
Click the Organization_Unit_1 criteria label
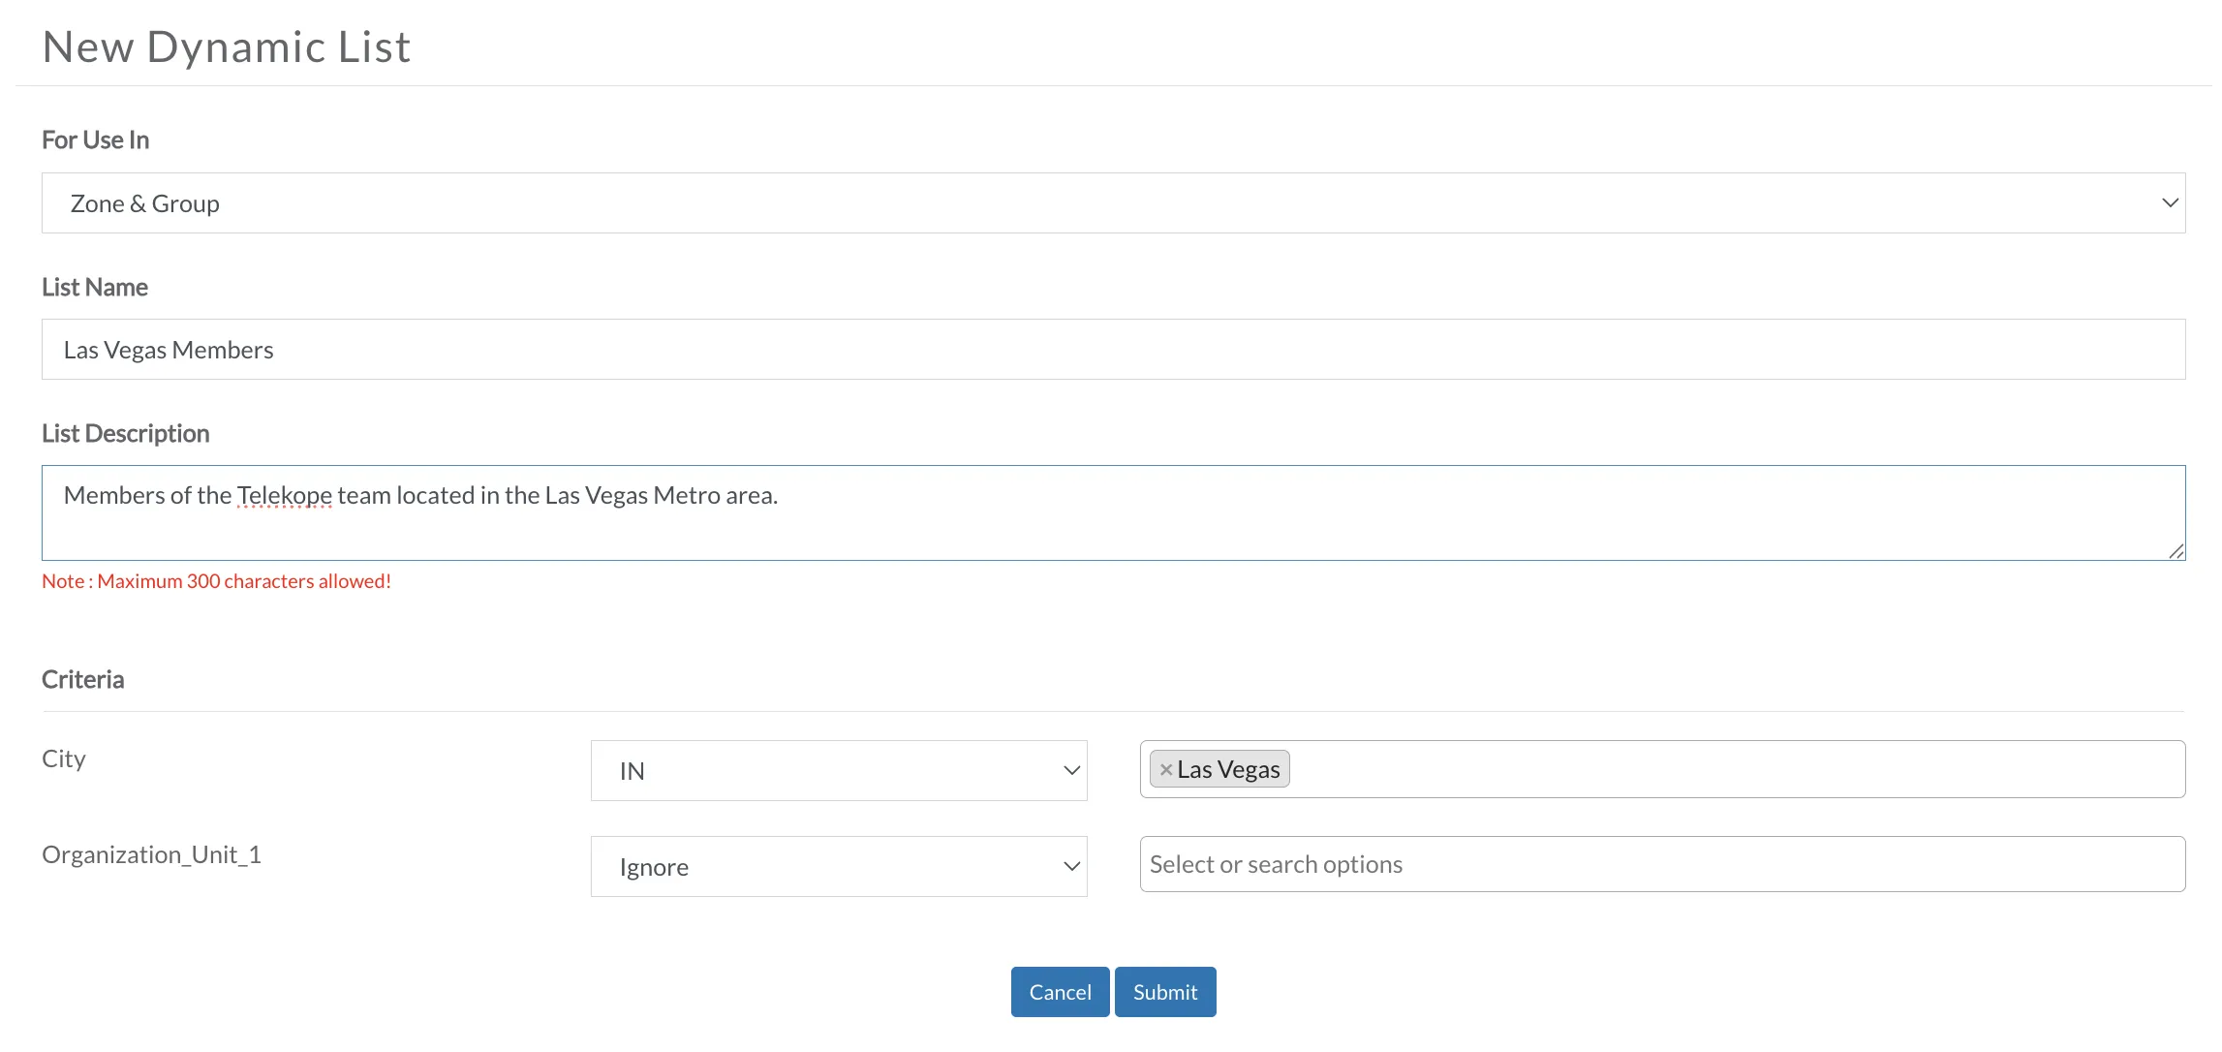(x=151, y=854)
